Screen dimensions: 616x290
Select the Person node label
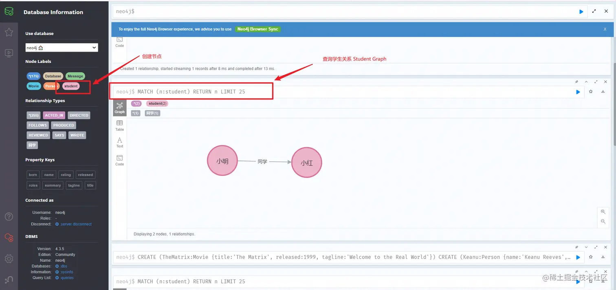[51, 86]
